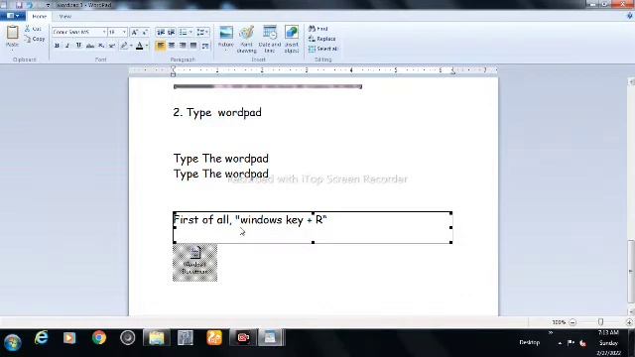Grow the font size
This screenshot has width=635, height=357.
coord(135,32)
